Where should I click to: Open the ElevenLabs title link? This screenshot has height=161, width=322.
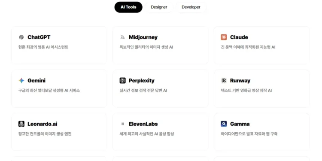click(143, 124)
